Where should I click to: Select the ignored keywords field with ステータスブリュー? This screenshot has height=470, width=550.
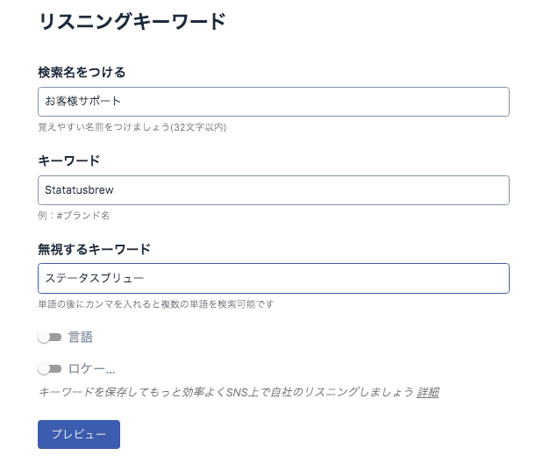273,279
